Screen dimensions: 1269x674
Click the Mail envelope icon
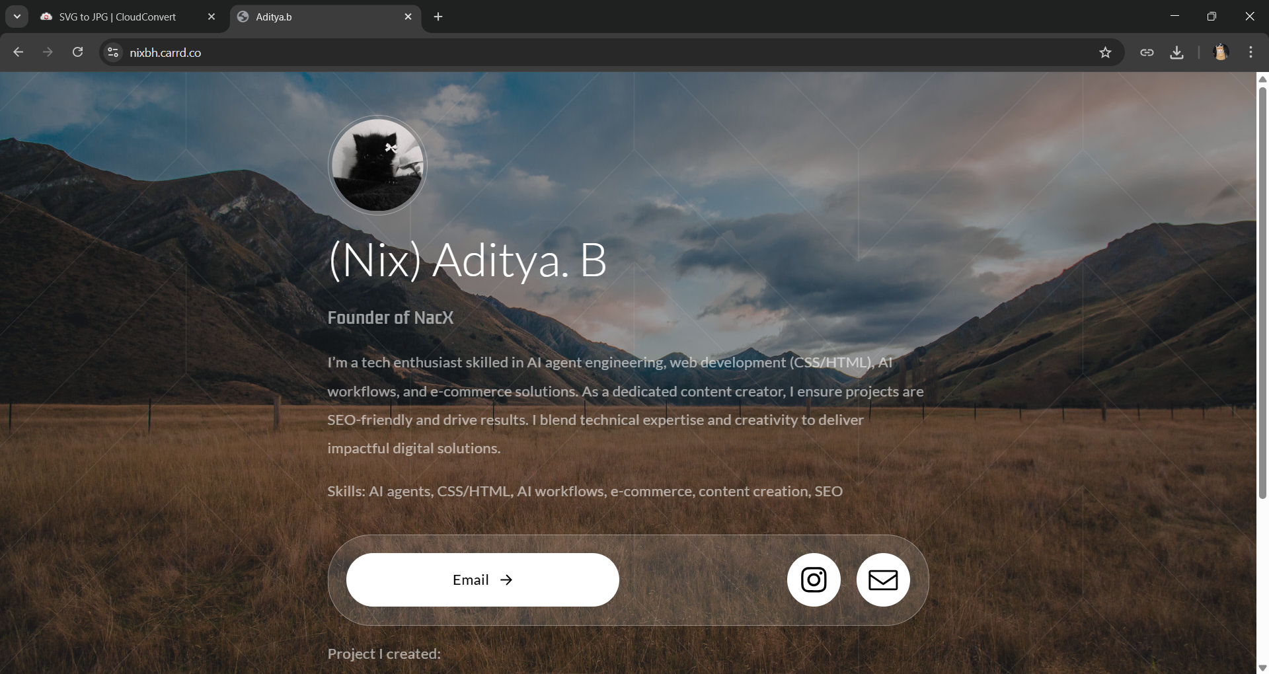click(884, 580)
